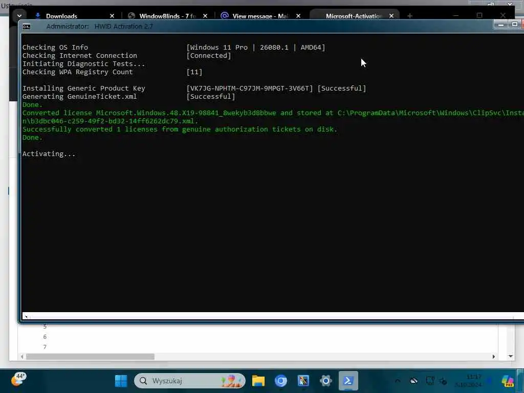Click the 'Activating...' line in the console
The height and width of the screenshot is (393, 524).
49,154
